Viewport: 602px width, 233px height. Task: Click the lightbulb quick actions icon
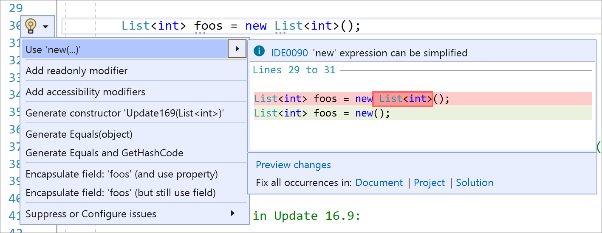(x=31, y=26)
